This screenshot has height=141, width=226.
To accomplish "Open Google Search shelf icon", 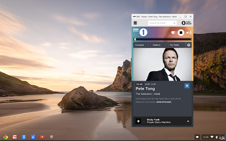I will pos(24,137).
